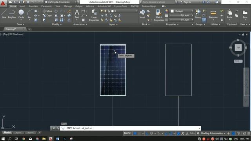Toggle MODEL space button
Image resolution: width=251 pixels, height=141 pixels.
pyautogui.click(x=128, y=133)
